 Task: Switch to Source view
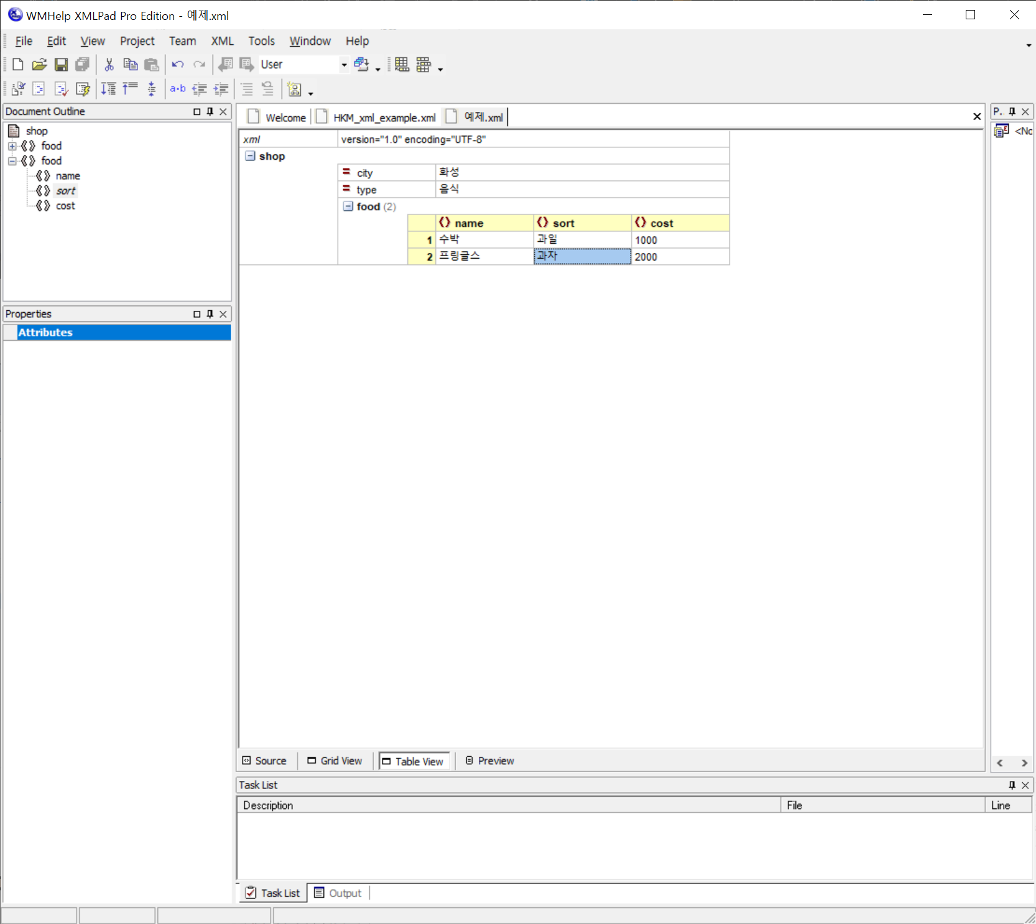265,761
